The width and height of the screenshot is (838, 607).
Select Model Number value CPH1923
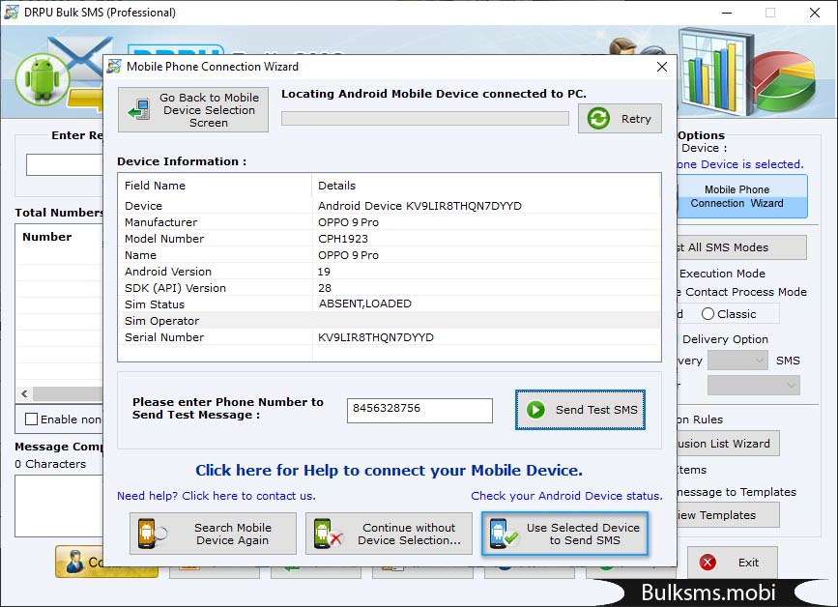[x=343, y=239]
